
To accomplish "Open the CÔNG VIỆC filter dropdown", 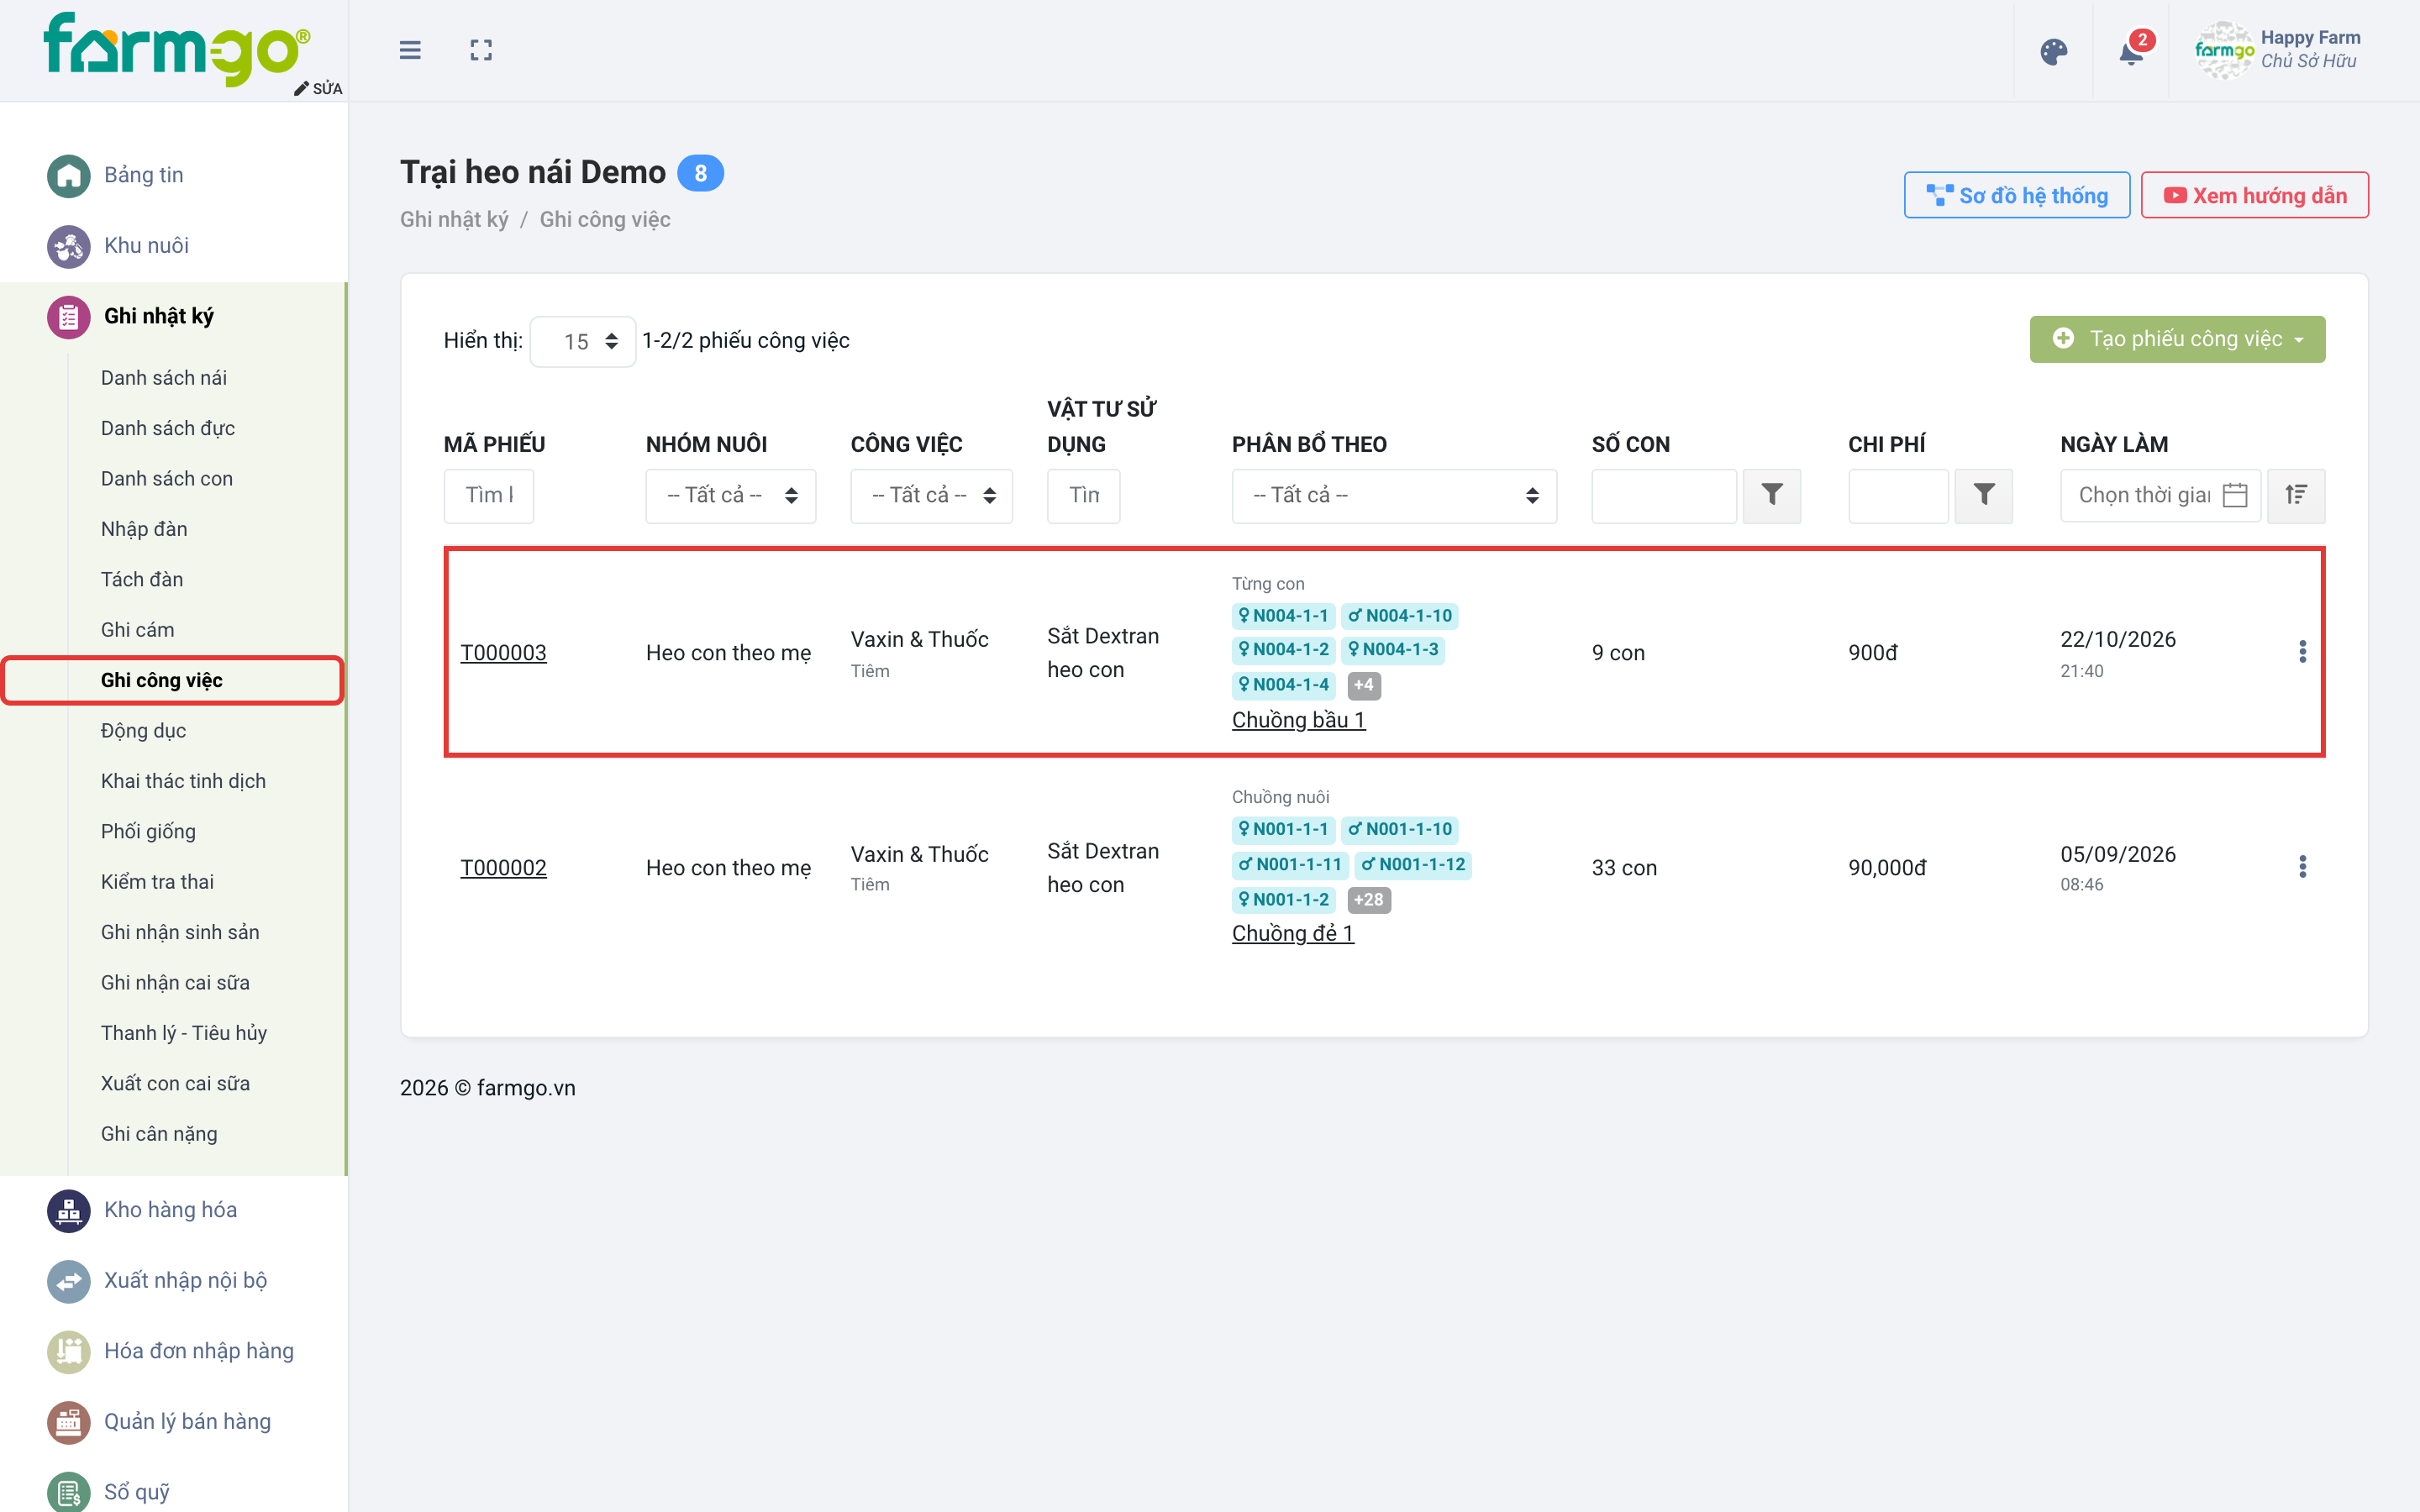I will [931, 495].
